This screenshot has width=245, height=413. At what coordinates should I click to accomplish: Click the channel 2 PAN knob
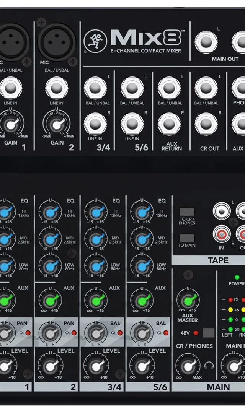coord(50,333)
